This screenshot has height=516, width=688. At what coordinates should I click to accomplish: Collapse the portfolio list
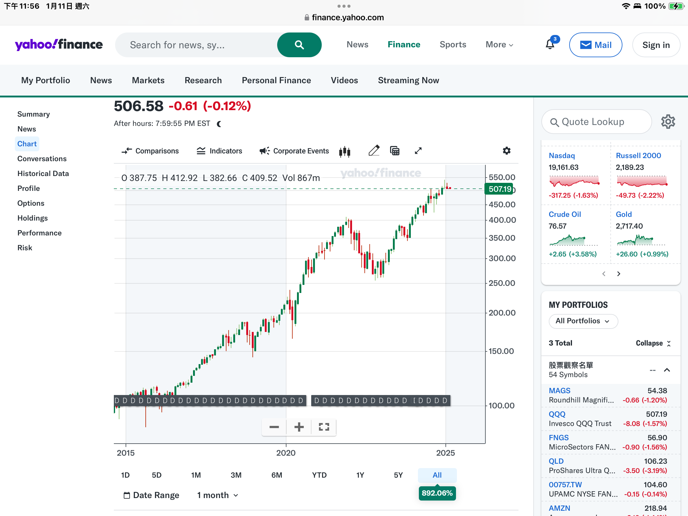point(653,343)
